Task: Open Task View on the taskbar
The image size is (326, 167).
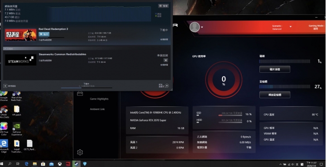Action: click(18, 164)
